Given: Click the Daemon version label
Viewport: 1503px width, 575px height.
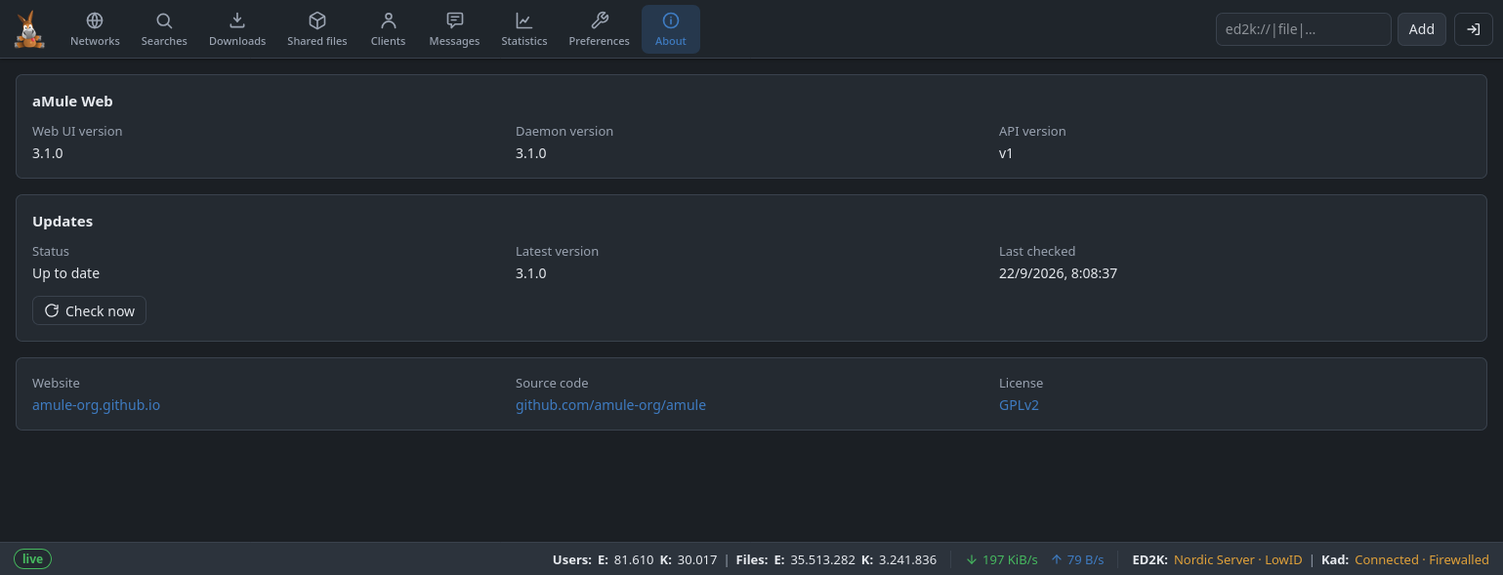Looking at the screenshot, I should [x=564, y=131].
